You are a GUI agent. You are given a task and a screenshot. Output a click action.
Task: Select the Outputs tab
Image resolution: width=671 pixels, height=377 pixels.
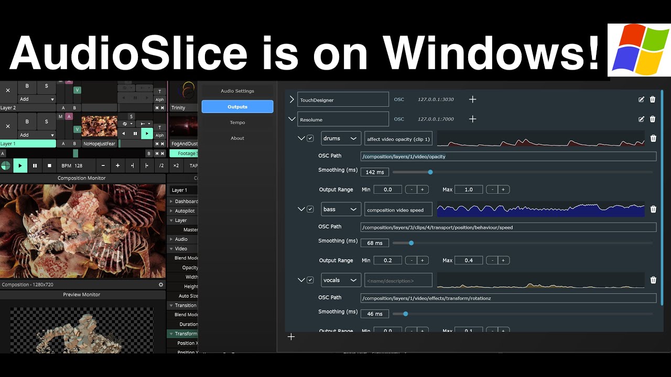pos(237,107)
